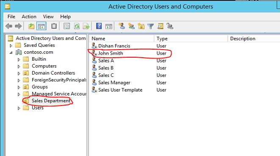Expand the Saved Queries node
Screen dimensions: 280x156
pyautogui.click(x=11, y=45)
